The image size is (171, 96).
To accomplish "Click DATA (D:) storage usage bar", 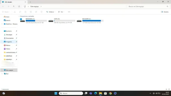I will point(65,21).
